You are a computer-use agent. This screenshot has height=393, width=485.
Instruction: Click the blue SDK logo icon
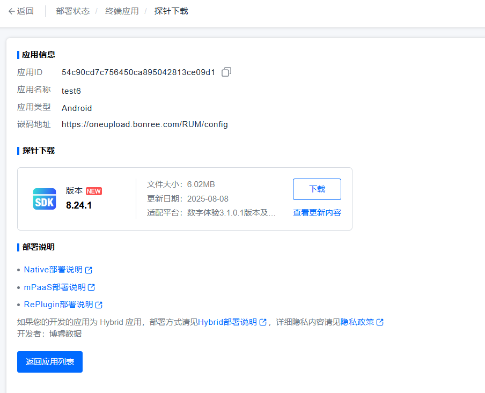pyautogui.click(x=45, y=199)
